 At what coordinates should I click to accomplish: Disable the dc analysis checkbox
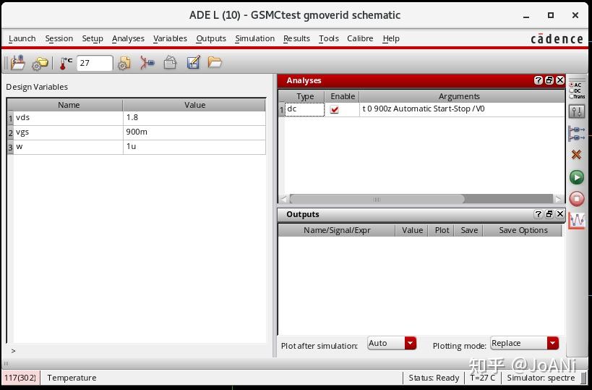(x=335, y=109)
